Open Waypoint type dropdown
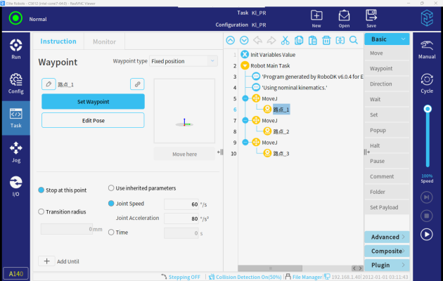This screenshot has height=281, width=443. tap(184, 61)
